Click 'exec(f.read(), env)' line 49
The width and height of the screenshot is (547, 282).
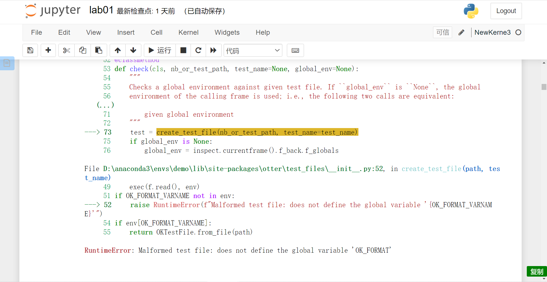[x=164, y=187]
